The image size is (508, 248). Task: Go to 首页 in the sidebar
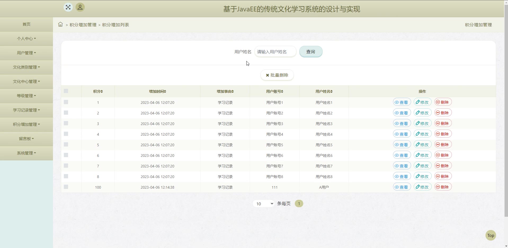[26, 24]
